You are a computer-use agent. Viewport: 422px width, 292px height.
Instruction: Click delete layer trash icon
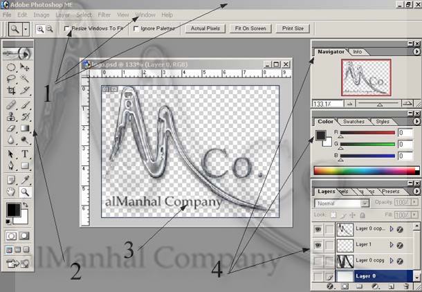pos(406,286)
